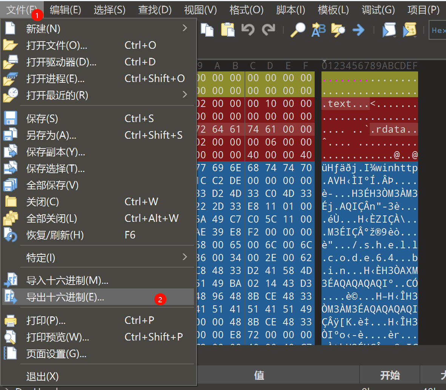Select 导出十六进制(E)... from the File menu

click(65, 297)
